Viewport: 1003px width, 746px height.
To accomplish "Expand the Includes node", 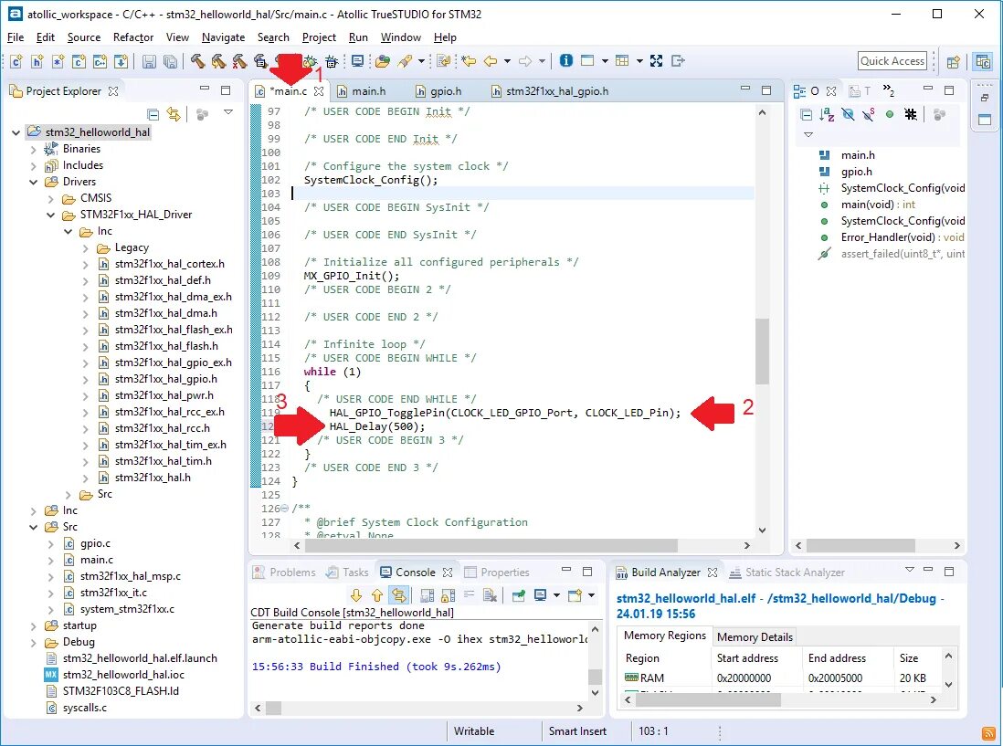I will [33, 165].
